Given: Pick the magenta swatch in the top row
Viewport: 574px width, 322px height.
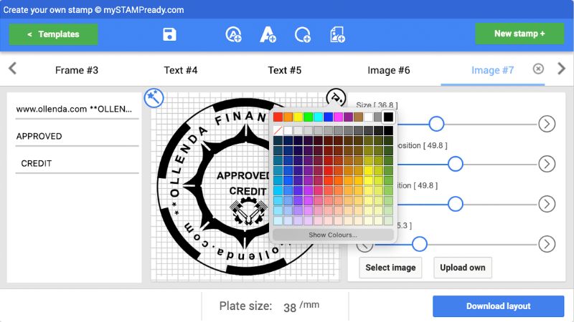Looking at the screenshot, I should pyautogui.click(x=338, y=117).
